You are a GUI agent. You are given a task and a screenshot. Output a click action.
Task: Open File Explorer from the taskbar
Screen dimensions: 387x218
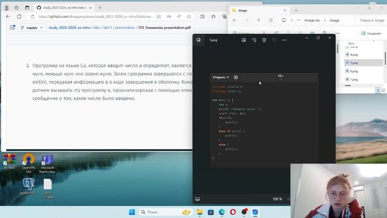200,212
